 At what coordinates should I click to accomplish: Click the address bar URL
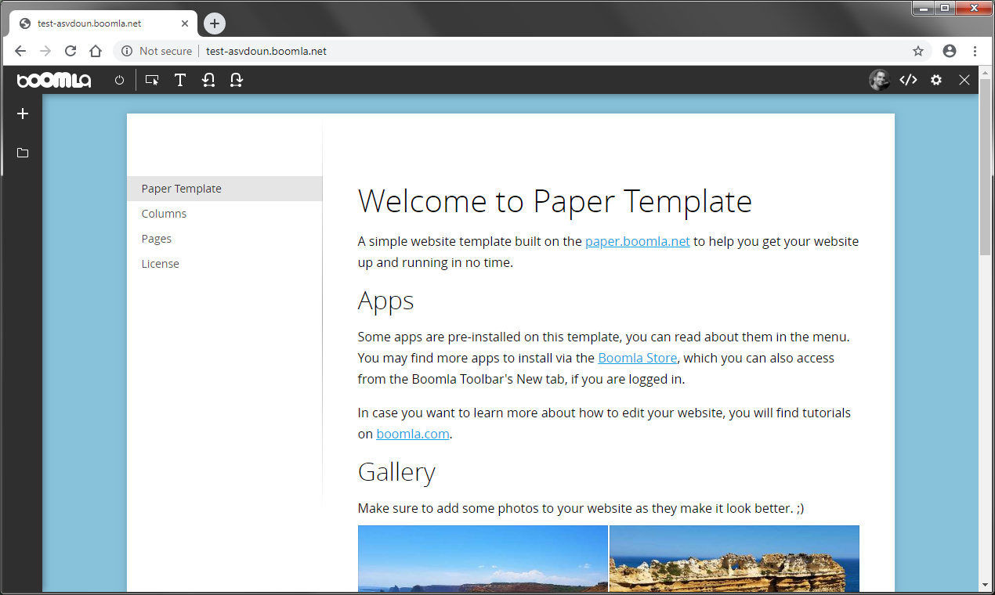[266, 51]
